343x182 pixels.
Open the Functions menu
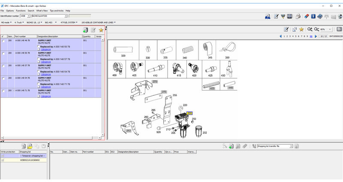(x=21, y=10)
